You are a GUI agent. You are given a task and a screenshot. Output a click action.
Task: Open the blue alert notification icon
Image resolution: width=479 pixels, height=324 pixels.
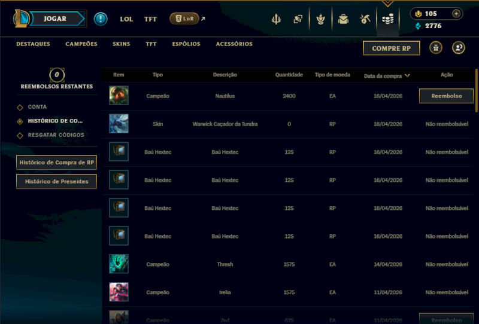pyautogui.click(x=101, y=19)
